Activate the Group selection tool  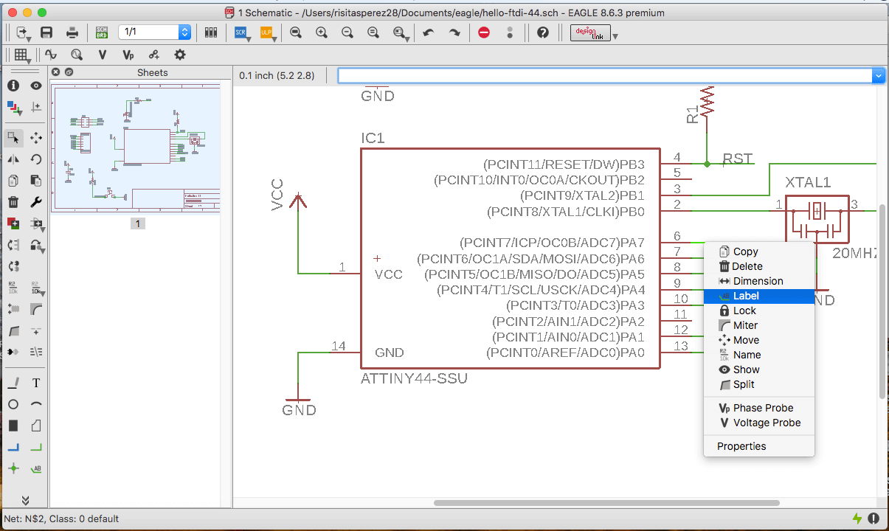(13, 138)
